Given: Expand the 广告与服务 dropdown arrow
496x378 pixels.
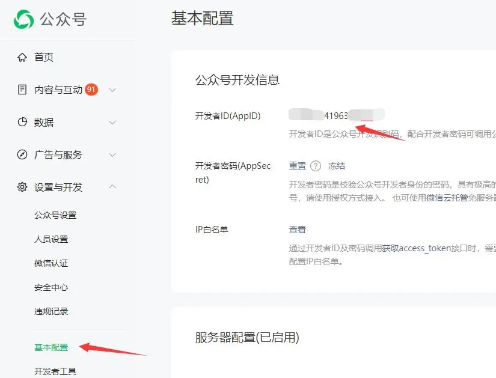Looking at the screenshot, I should tap(112, 154).
